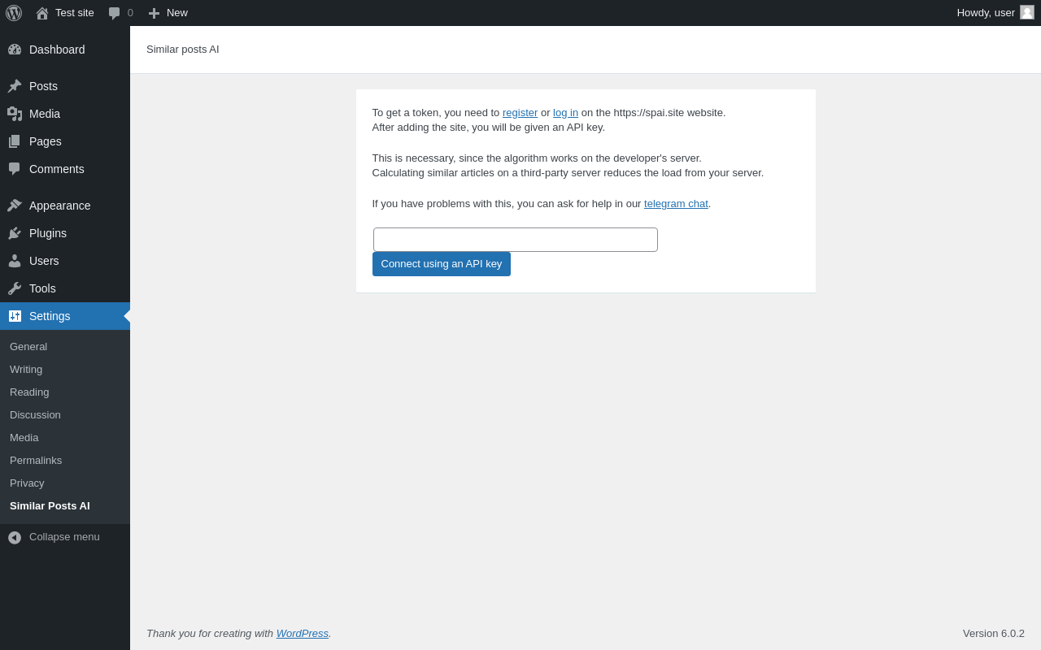
Task: Open the comments bubble icon in admin bar
Action: (x=114, y=13)
